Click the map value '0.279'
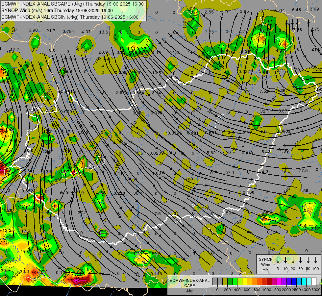 pos(247,152)
